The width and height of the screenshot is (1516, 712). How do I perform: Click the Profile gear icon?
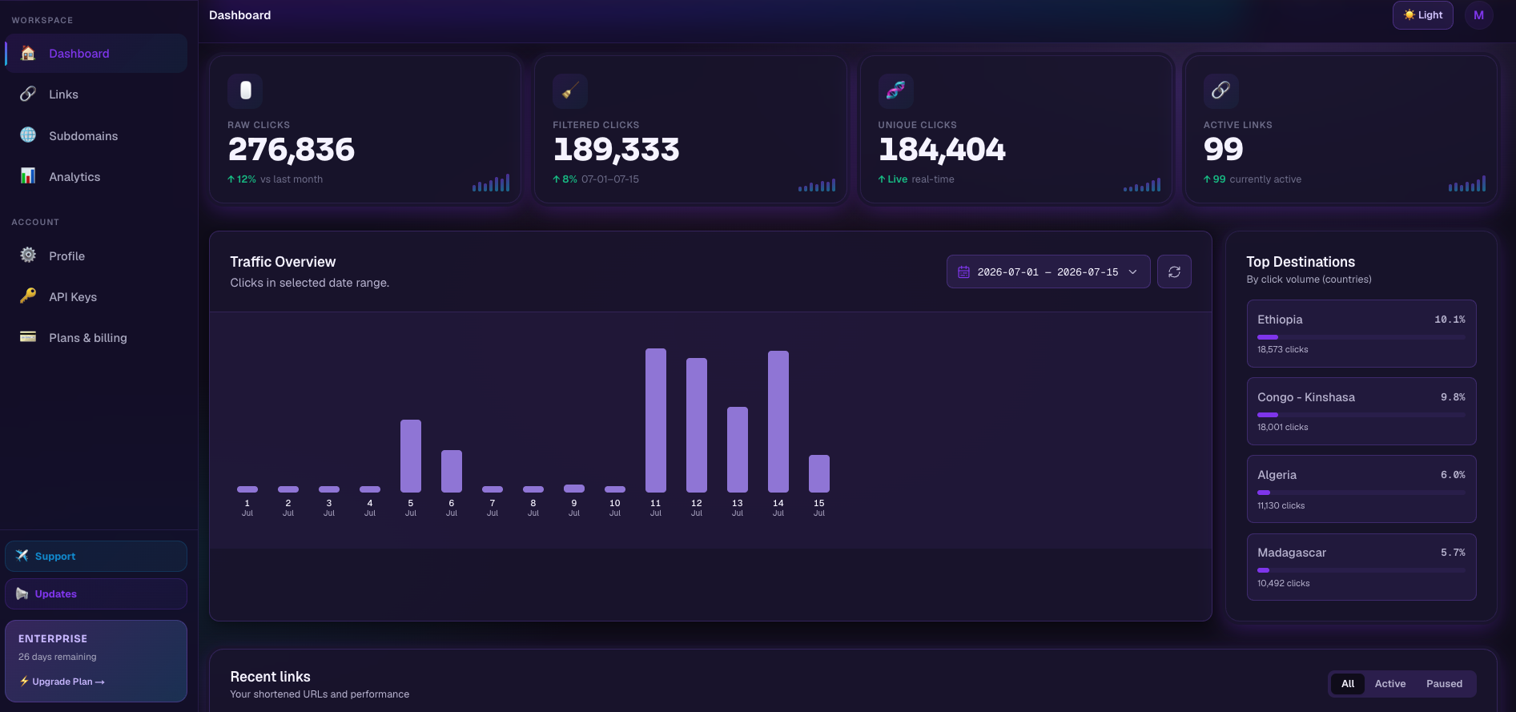(28, 255)
